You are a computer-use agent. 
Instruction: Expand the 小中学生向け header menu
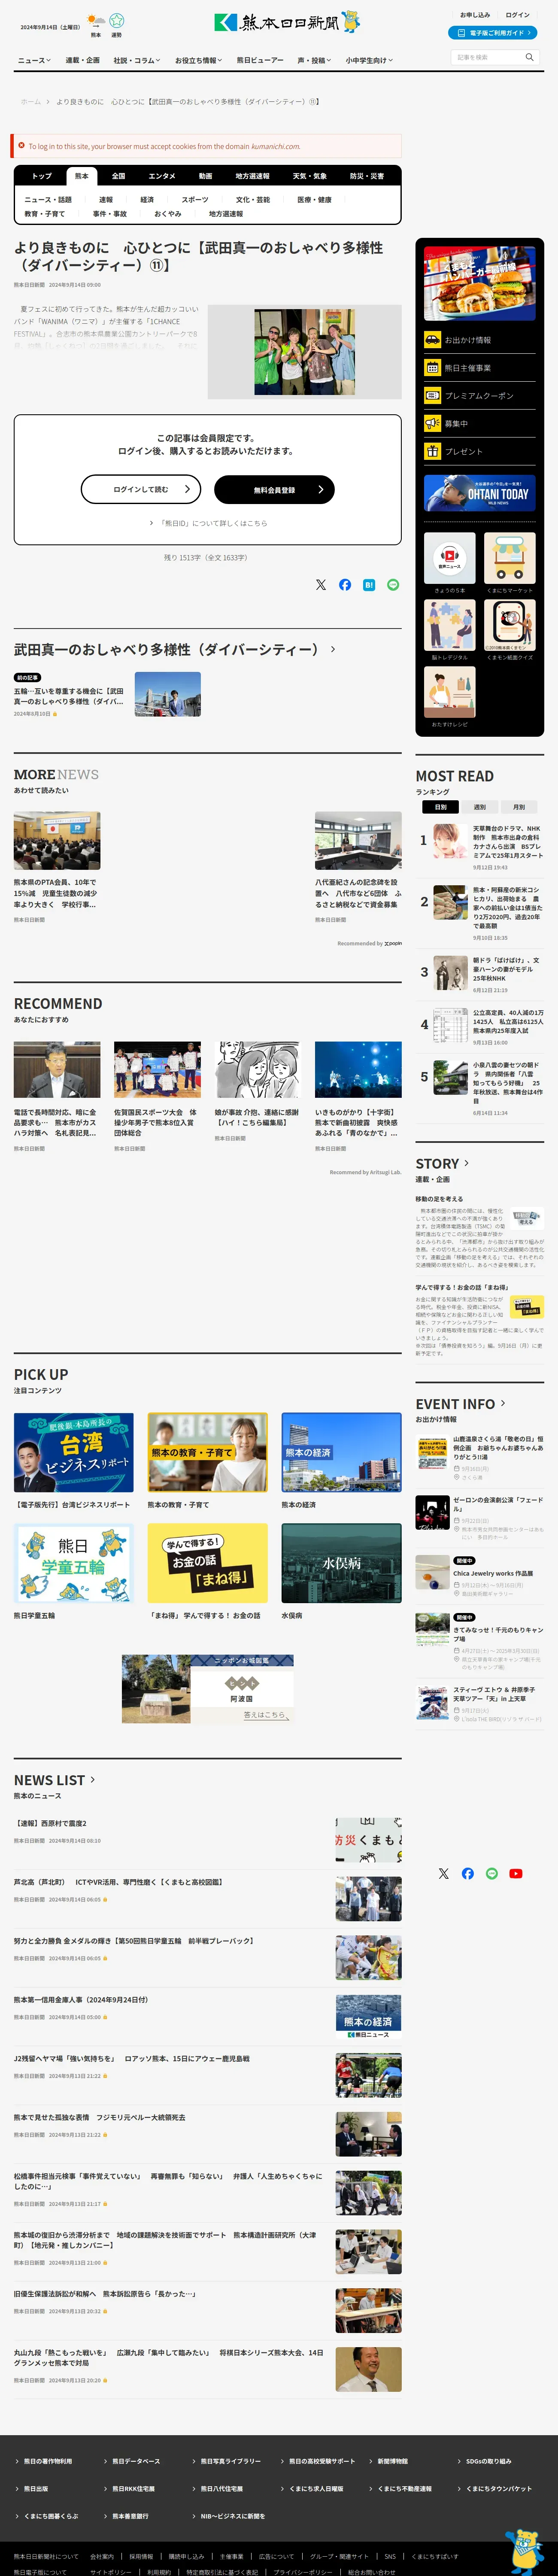(x=369, y=61)
